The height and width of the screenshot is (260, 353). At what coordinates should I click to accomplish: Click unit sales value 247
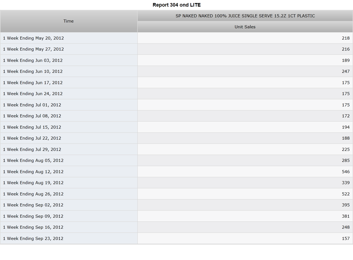point(346,71)
